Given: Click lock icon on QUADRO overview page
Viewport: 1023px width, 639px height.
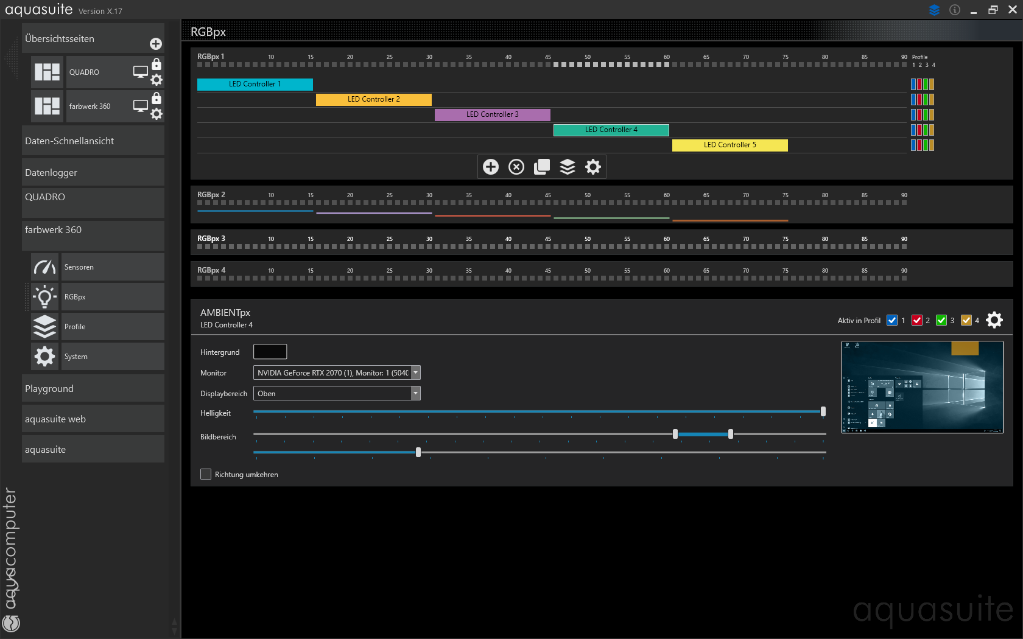Looking at the screenshot, I should pos(156,64).
